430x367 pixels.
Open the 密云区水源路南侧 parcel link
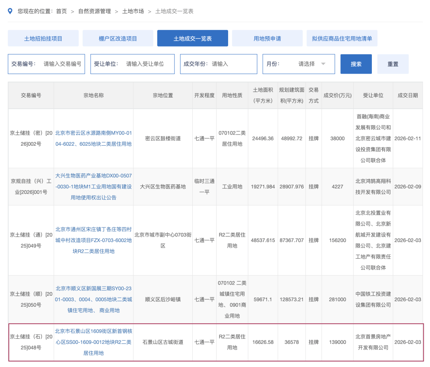tap(94, 138)
